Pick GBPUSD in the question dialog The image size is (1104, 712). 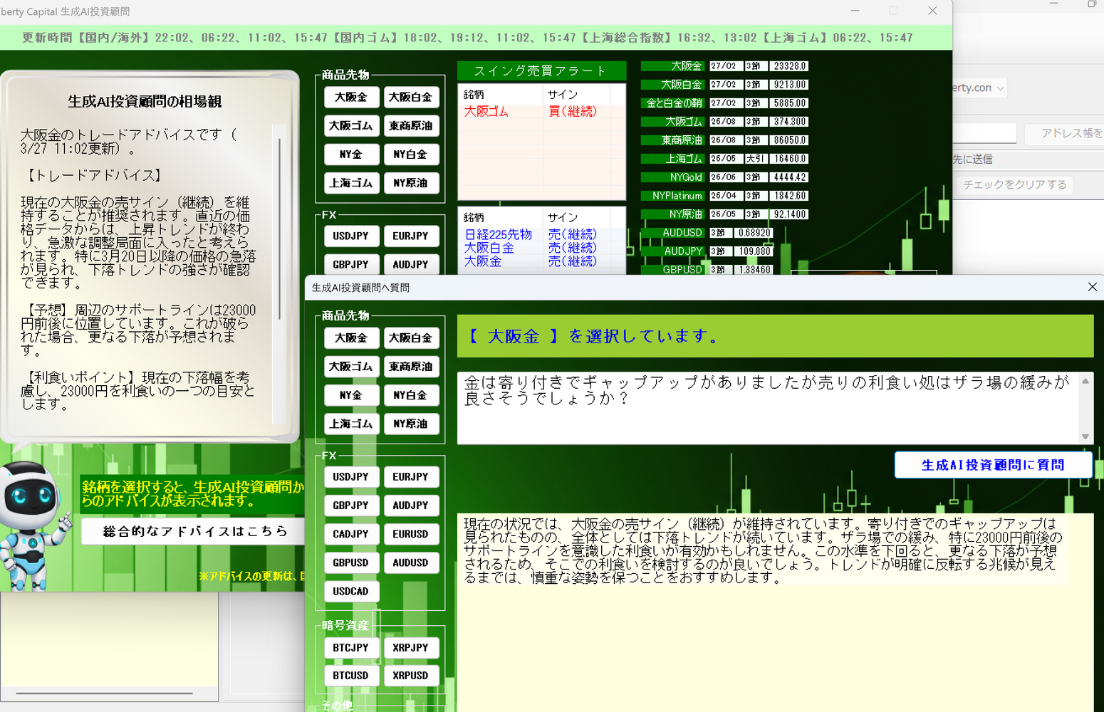pos(350,562)
